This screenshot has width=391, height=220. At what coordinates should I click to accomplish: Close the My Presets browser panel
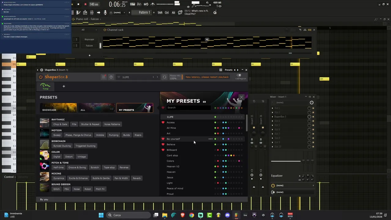pos(241,97)
